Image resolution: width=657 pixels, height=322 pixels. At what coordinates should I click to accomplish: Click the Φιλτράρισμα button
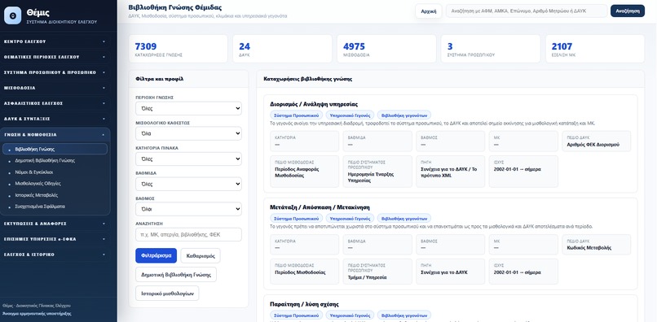[156, 255]
